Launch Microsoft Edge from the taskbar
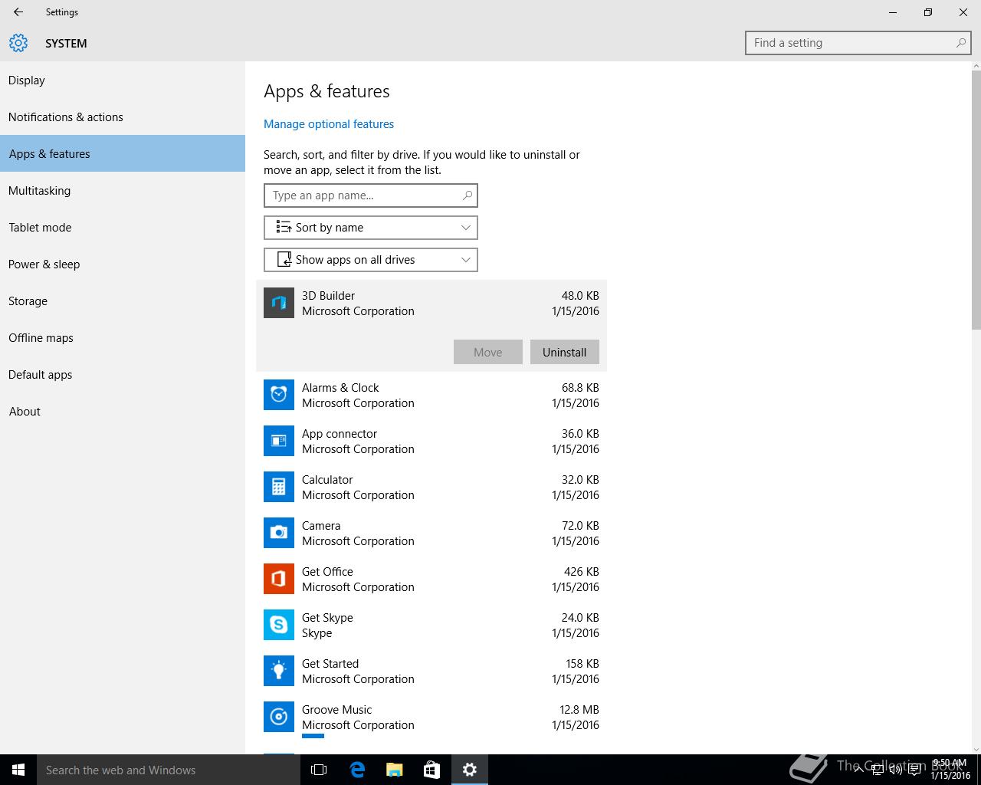Screen dimensions: 981x785 357,770
